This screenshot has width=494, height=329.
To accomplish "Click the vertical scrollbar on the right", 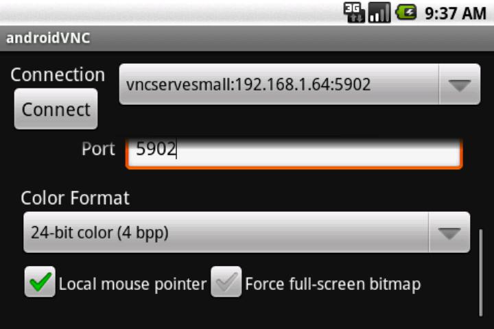I will [481, 273].
